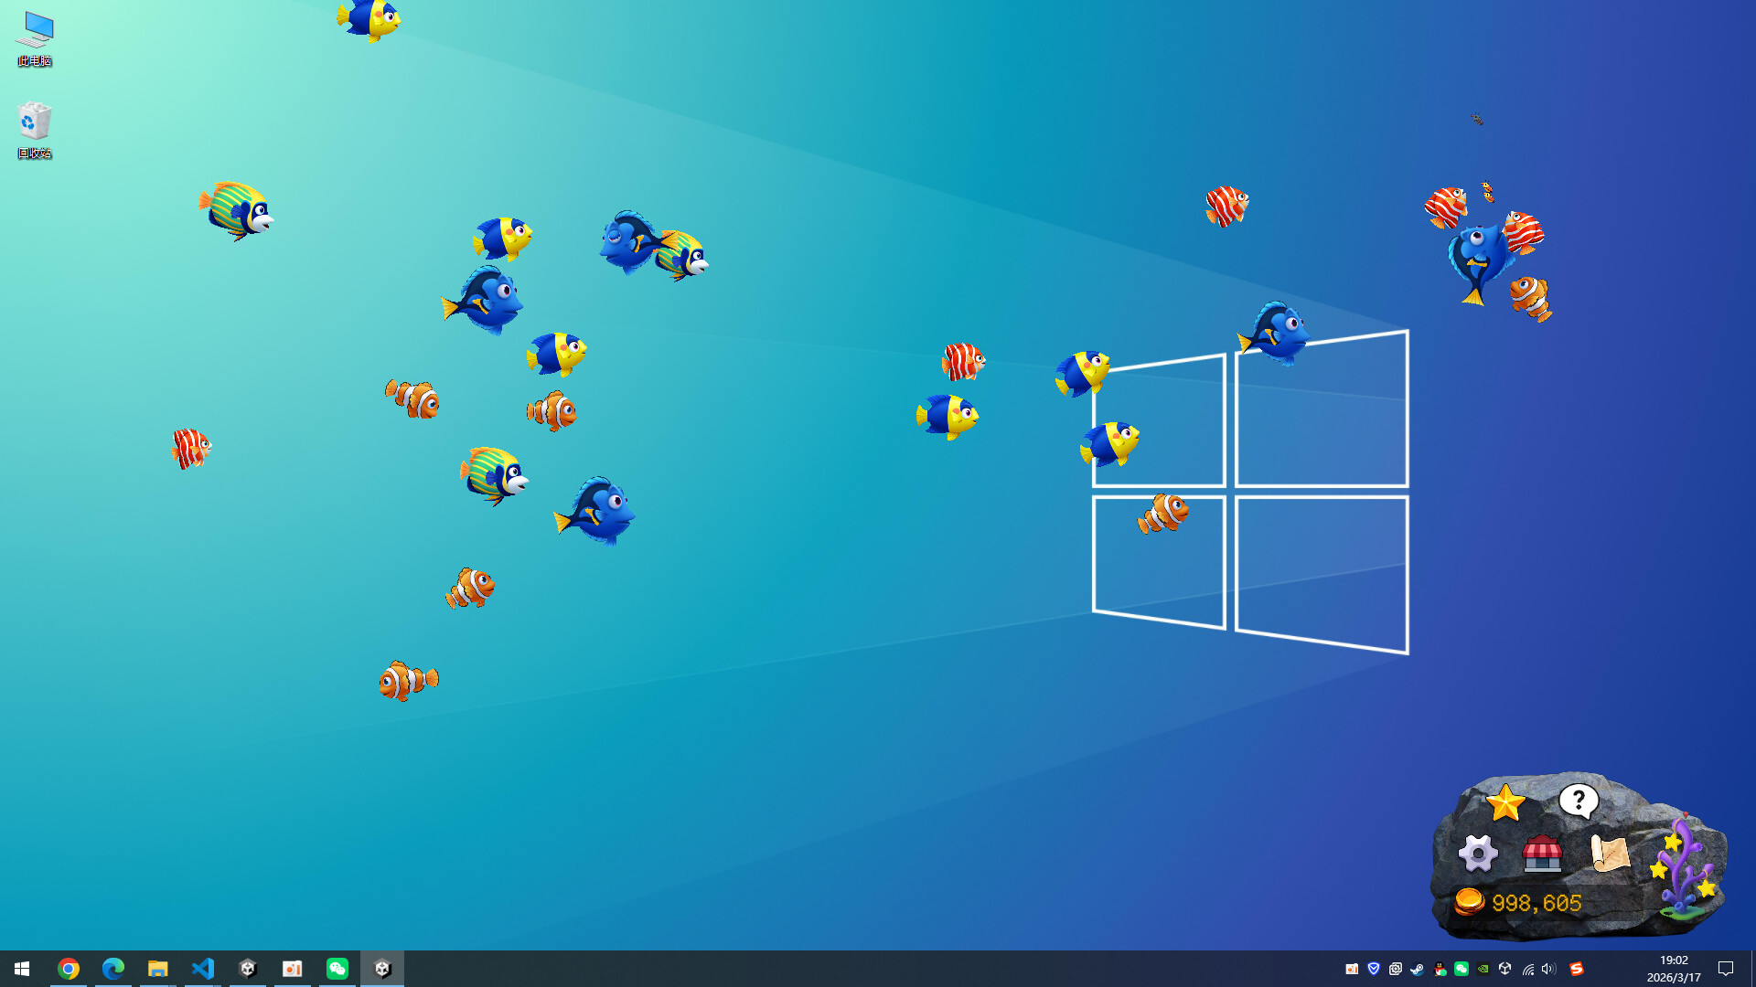Open the notification center from the taskbar
This screenshot has width=1756, height=987.
tap(1726, 969)
